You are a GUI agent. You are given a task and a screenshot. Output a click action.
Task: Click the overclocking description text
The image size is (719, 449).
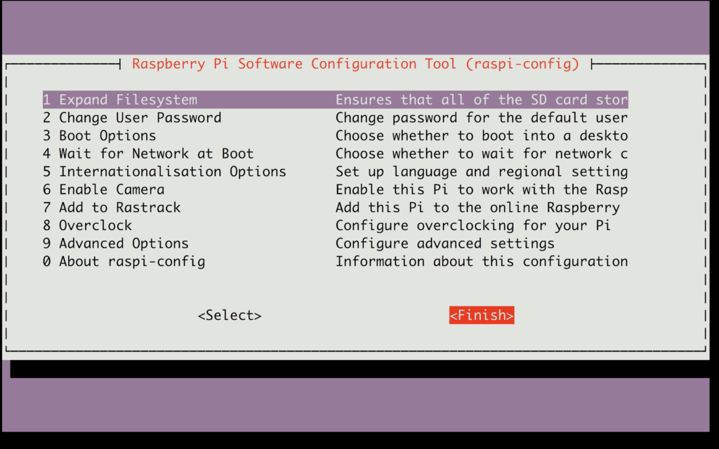[463, 225]
